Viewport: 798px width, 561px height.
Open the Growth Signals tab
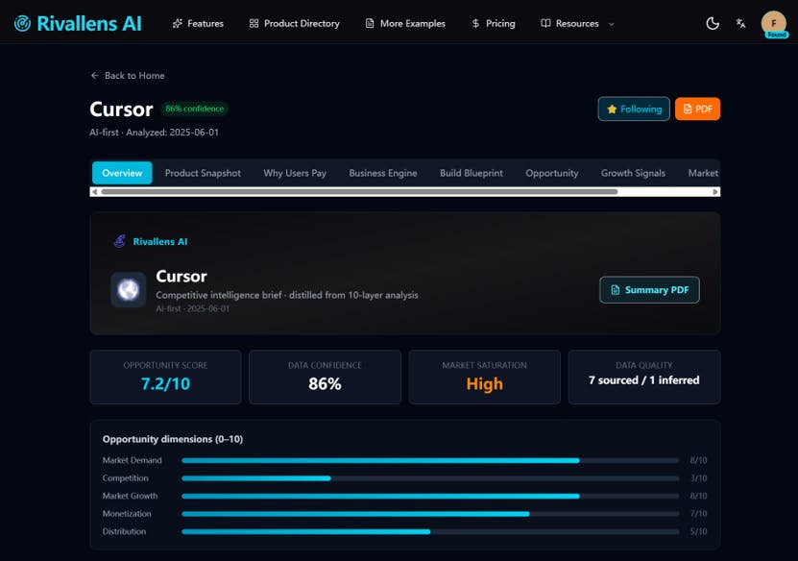point(633,173)
